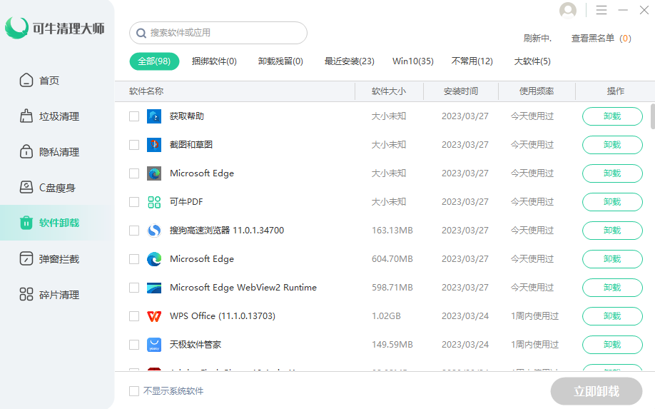Enable 不显示系统软件 checkbox

click(134, 391)
